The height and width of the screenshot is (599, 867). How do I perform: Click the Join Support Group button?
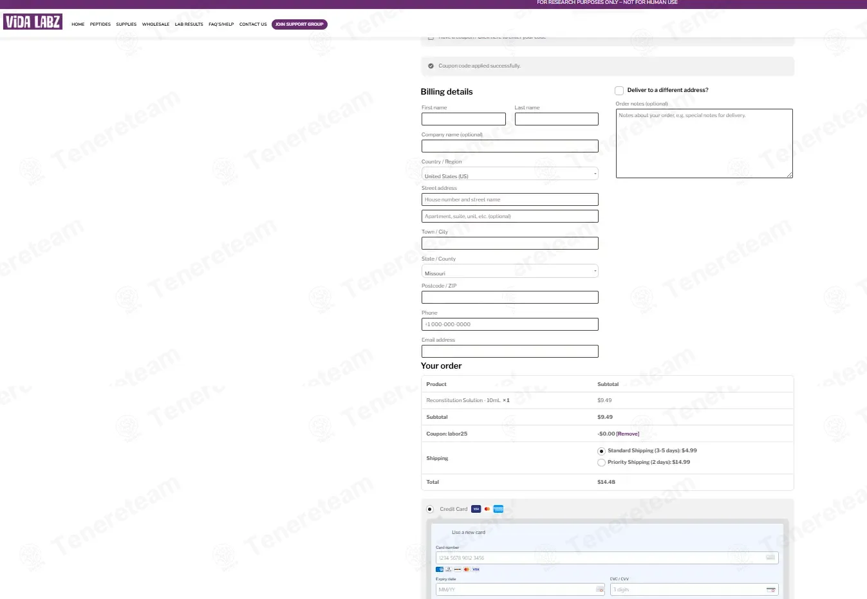pyautogui.click(x=299, y=24)
